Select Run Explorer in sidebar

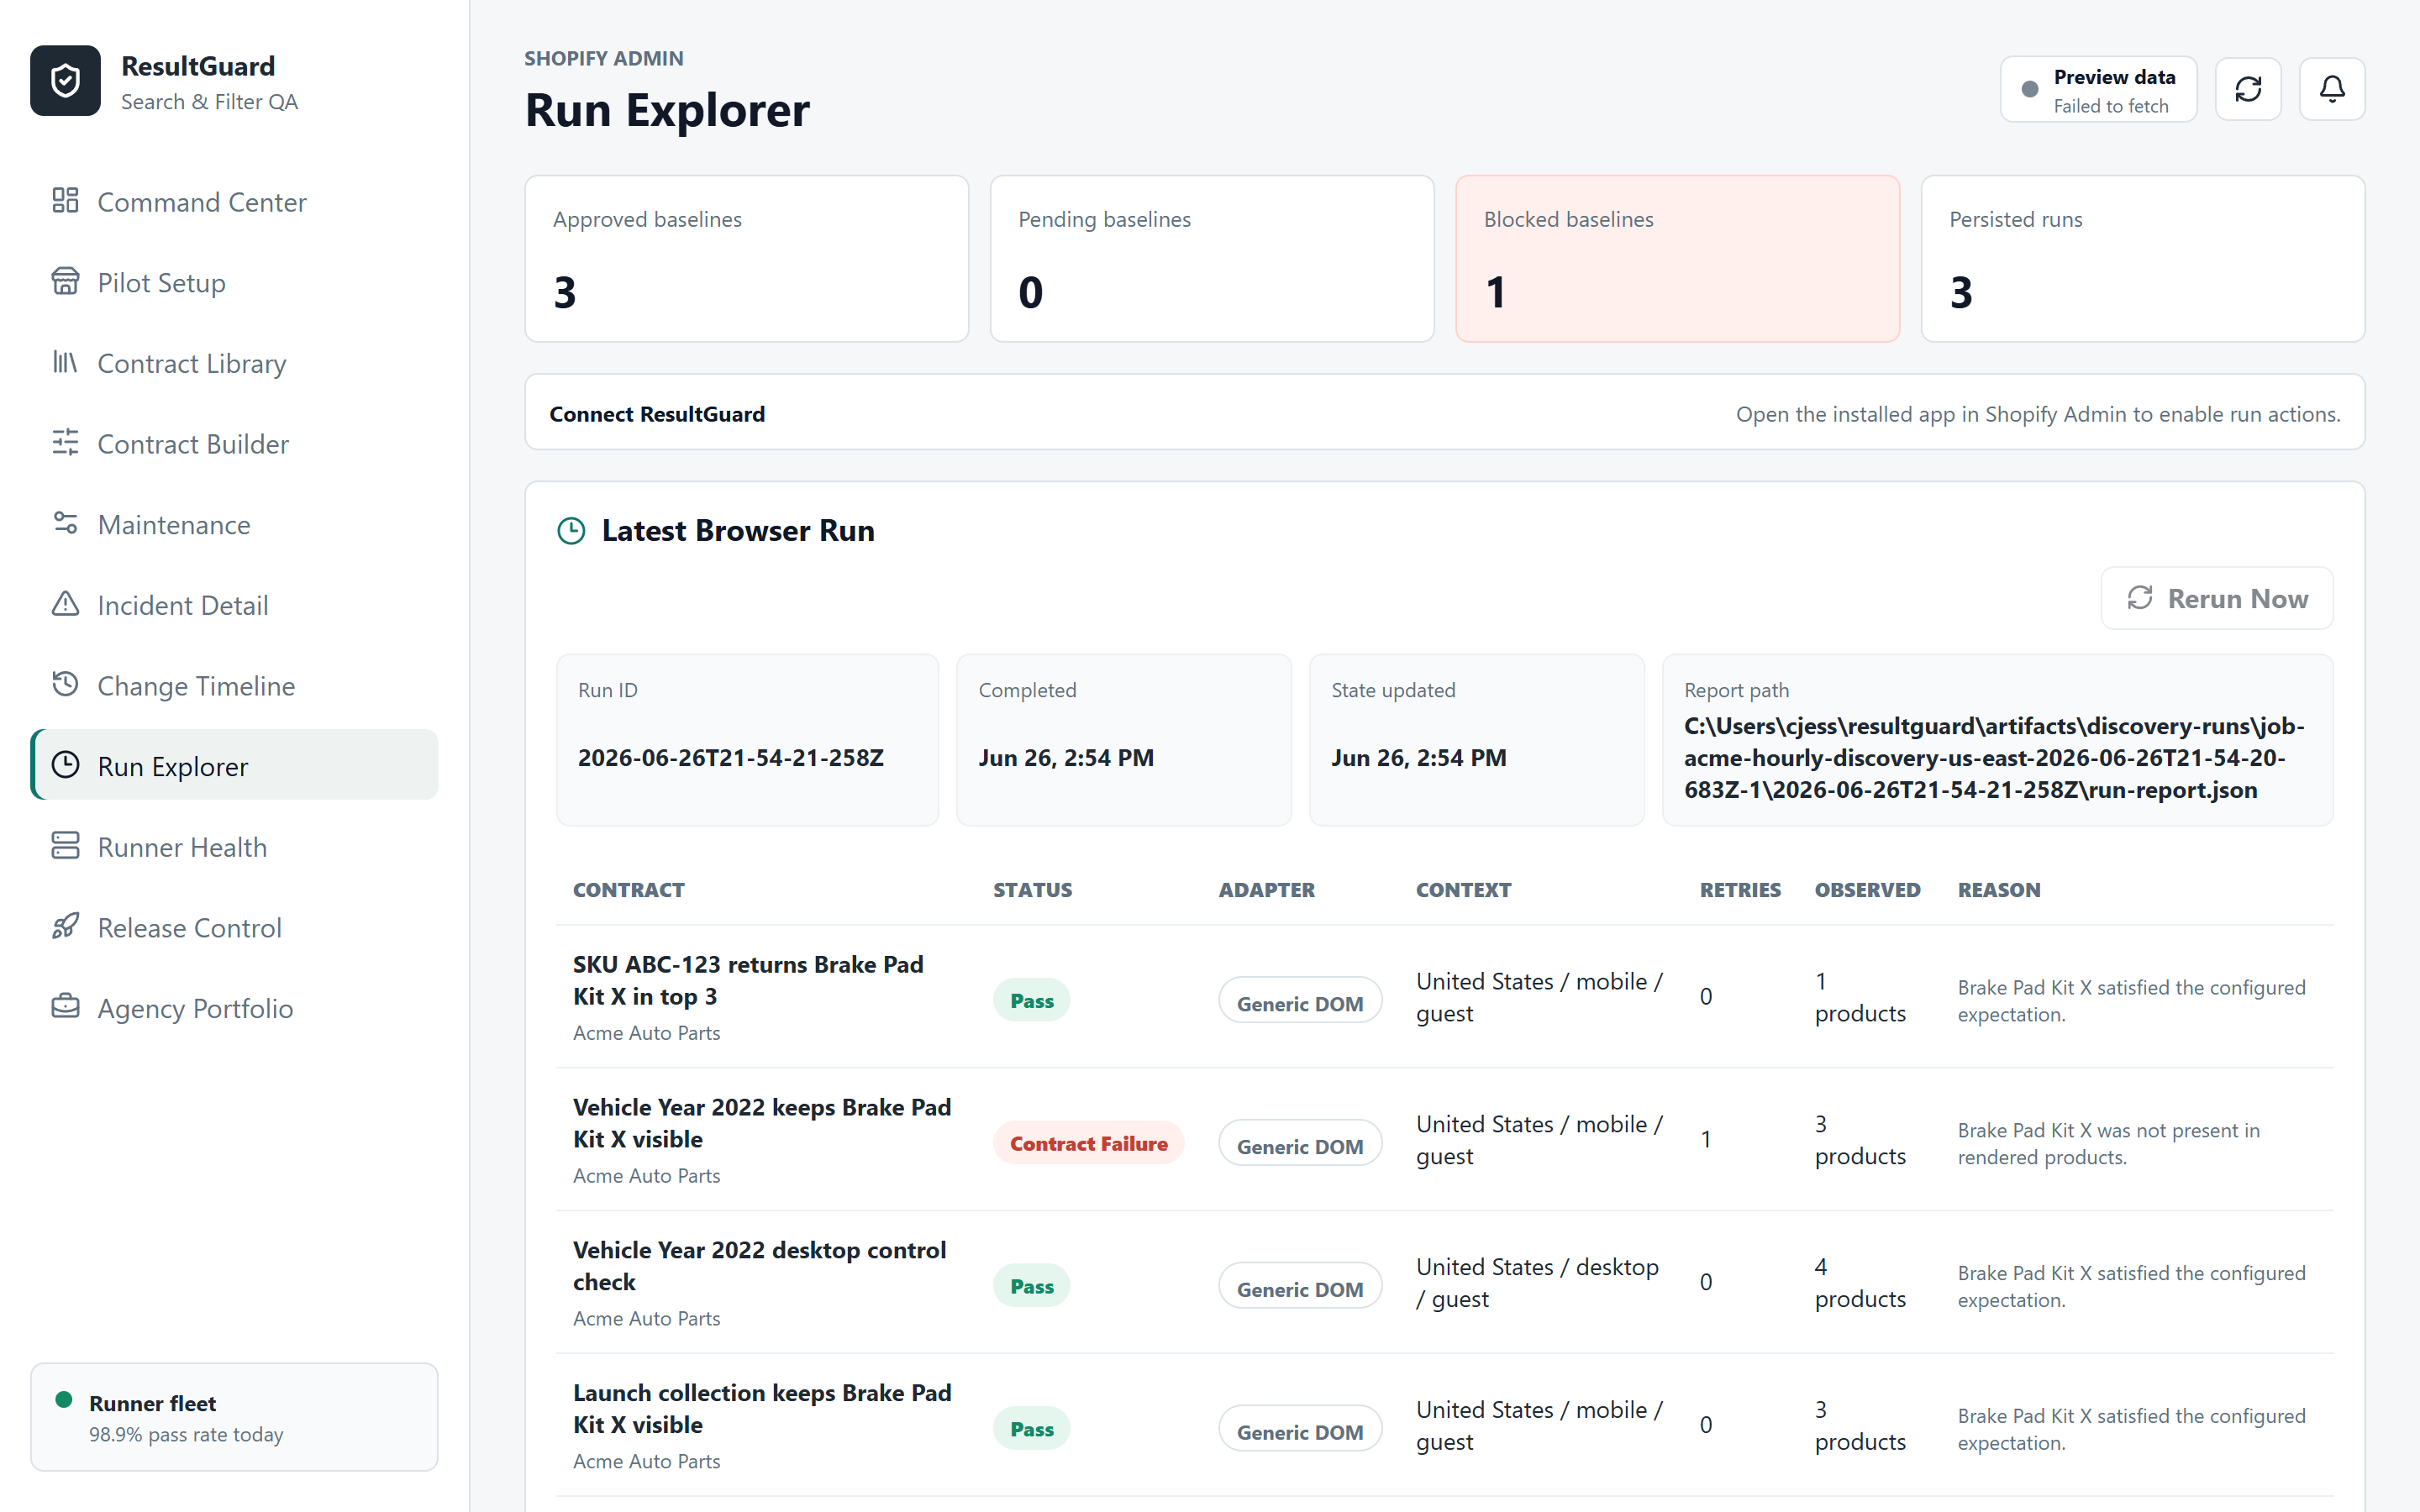point(234,765)
